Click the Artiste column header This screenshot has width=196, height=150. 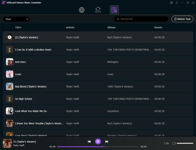click(70, 27)
